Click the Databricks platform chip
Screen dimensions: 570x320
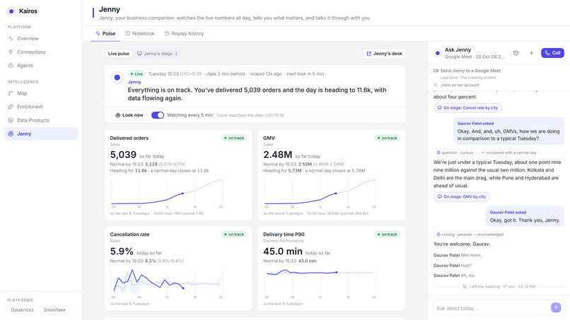[x=22, y=310]
